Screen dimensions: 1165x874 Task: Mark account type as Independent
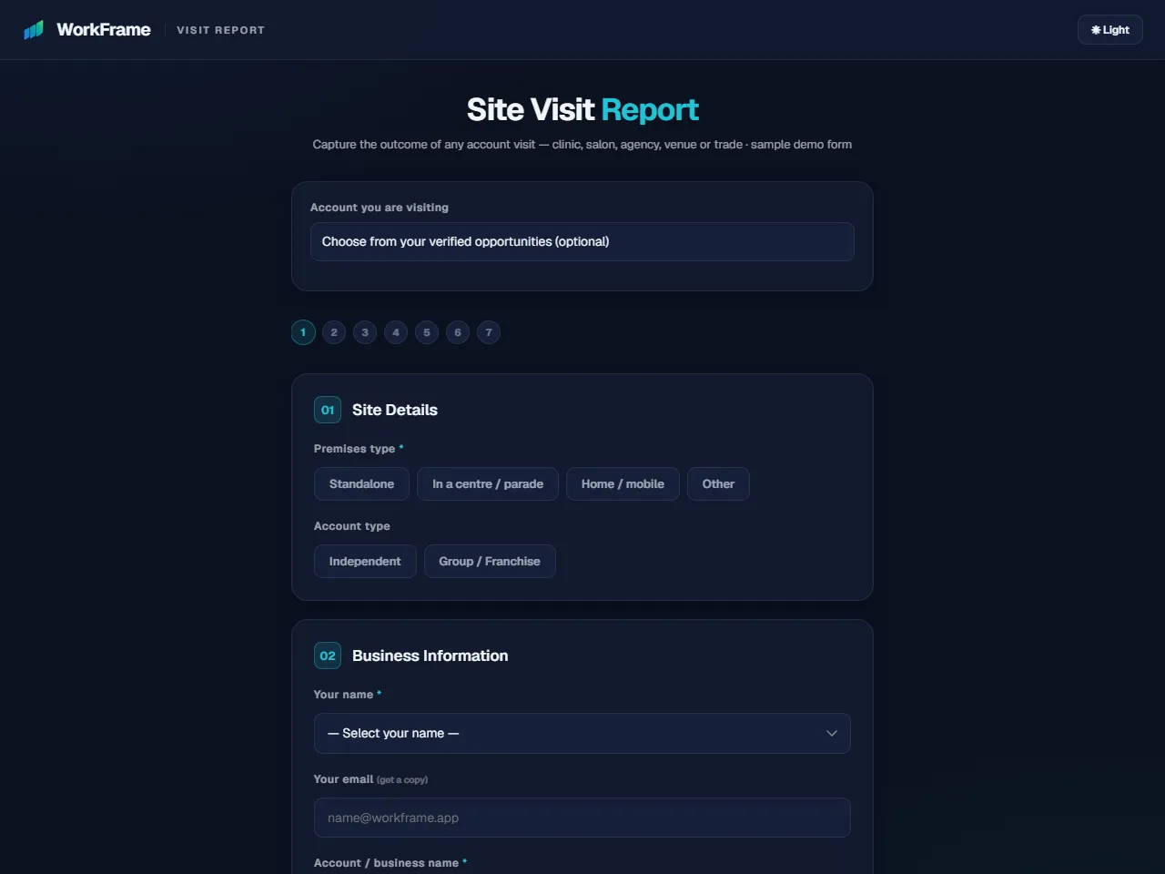tap(365, 562)
